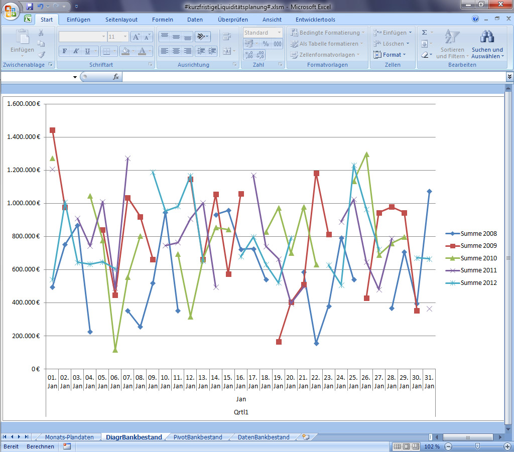The height and width of the screenshot is (452, 514).
Task: Open the Seitenlayout ribbon tab
Action: (x=121, y=20)
